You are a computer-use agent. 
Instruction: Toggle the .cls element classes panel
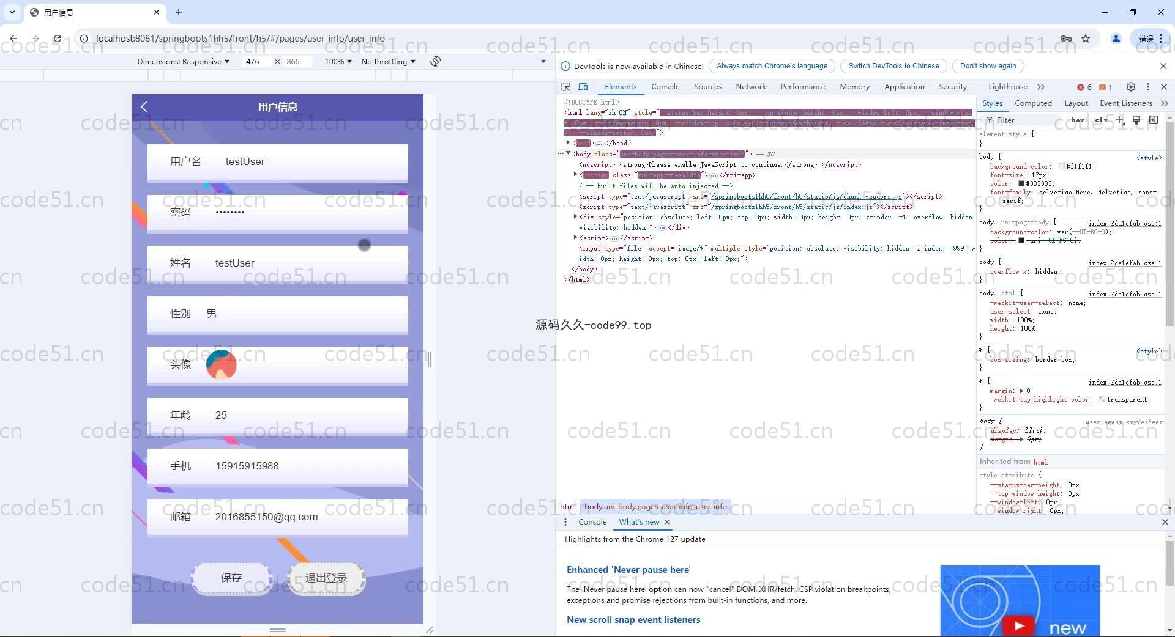[1101, 120]
